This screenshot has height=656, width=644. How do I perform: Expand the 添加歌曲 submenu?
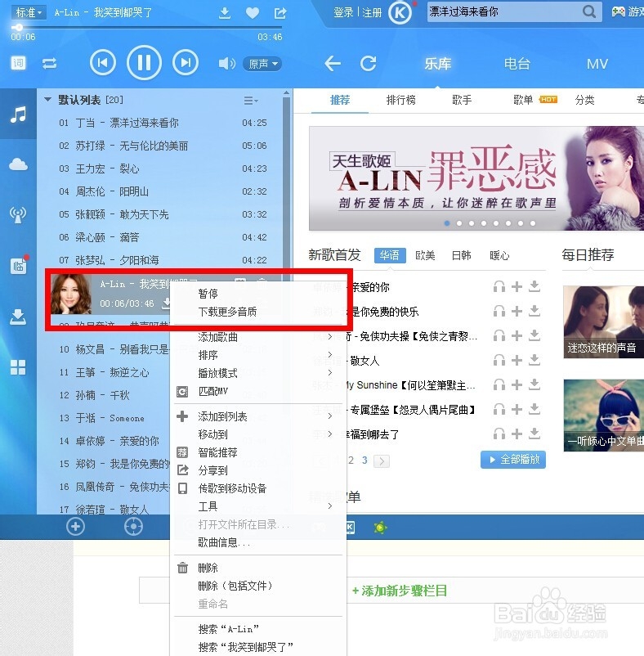pos(258,337)
